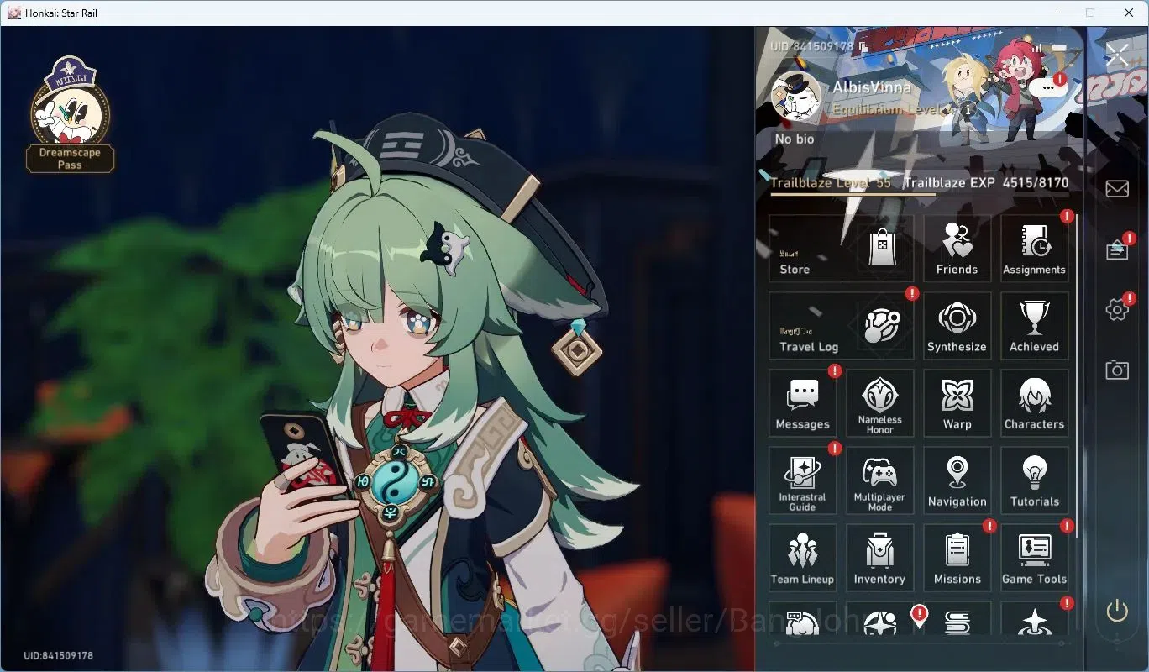Screen dimensions: 1149x672
Task: Open the Tutorials lightbulb menu
Action: coord(1034,480)
